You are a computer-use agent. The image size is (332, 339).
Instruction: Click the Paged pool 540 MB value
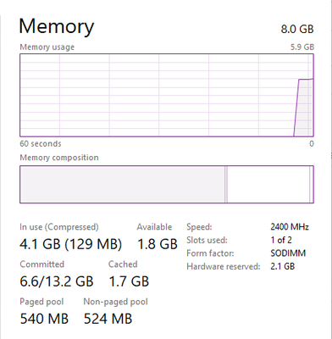point(44,319)
